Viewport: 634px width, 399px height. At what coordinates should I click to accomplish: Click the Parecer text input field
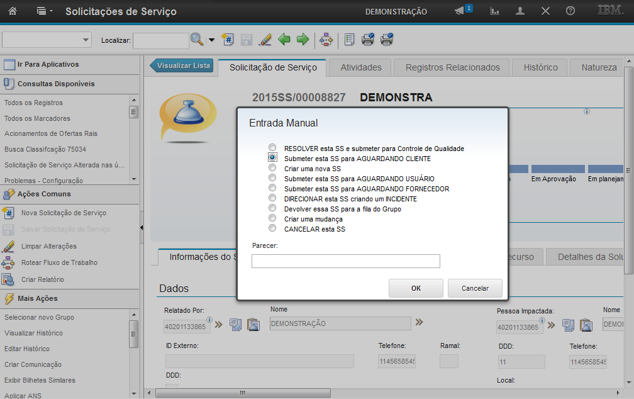(x=345, y=261)
